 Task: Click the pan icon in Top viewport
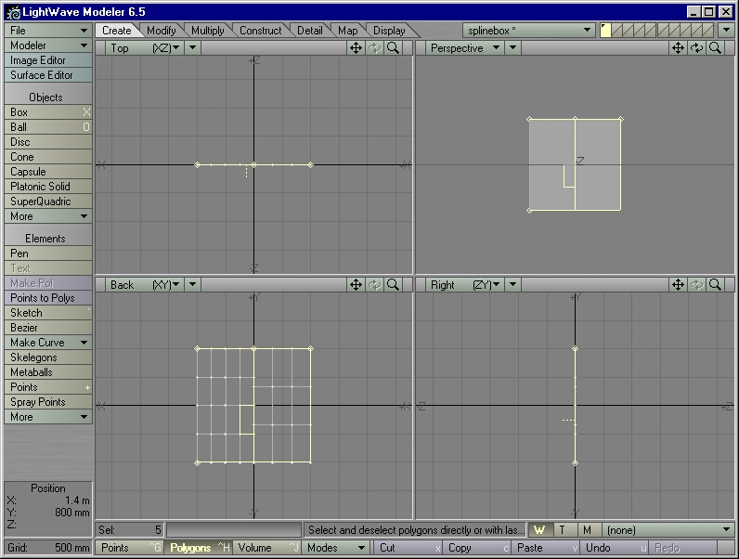point(357,48)
